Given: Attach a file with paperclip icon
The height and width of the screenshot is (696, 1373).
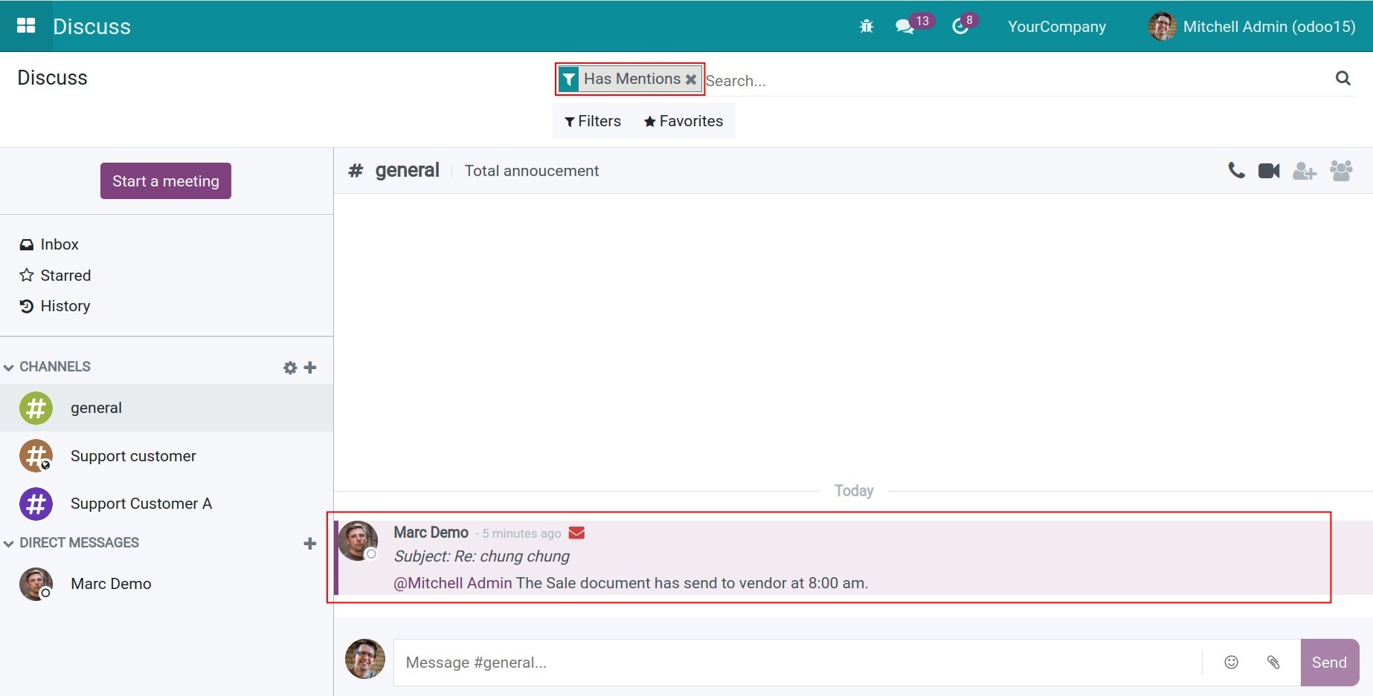Looking at the screenshot, I should (1273, 662).
